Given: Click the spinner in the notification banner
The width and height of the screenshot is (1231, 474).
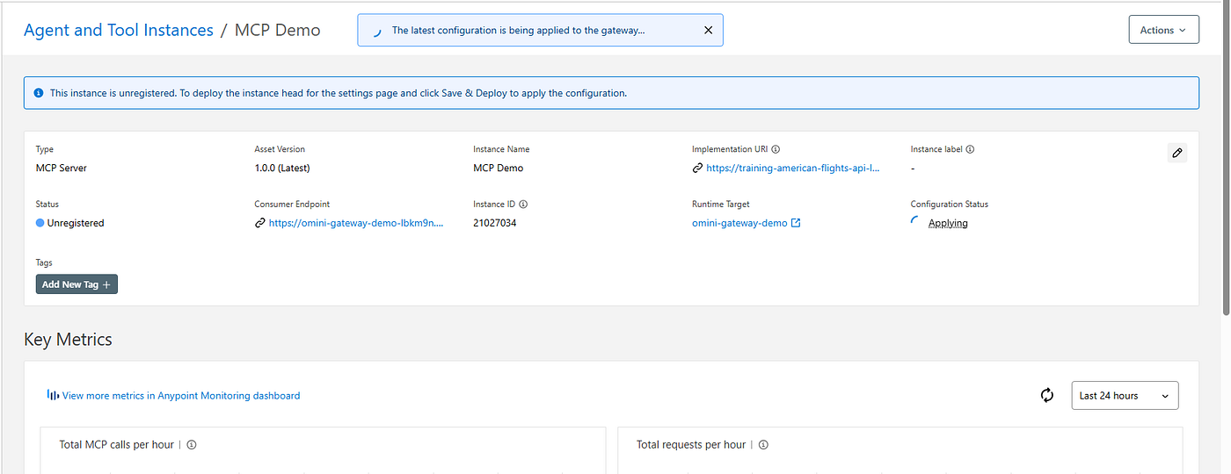Looking at the screenshot, I should pos(376,31).
